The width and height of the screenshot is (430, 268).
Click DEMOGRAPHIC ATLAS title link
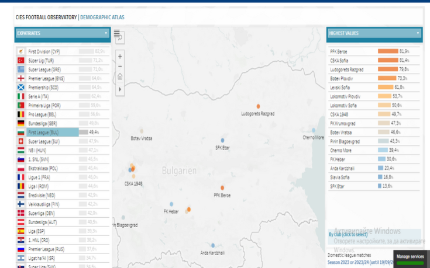tap(102, 18)
